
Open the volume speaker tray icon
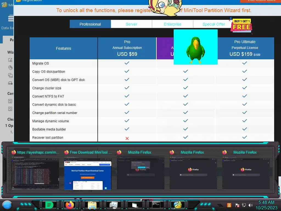(250, 205)
